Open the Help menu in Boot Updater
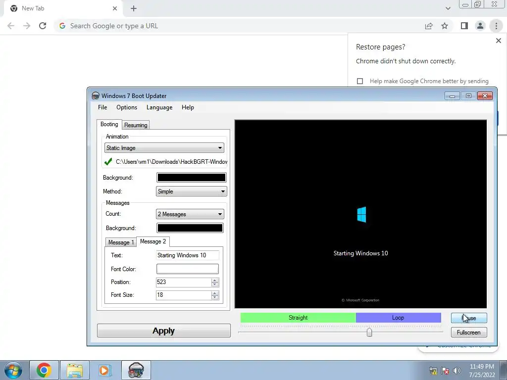507x380 pixels. point(188,107)
